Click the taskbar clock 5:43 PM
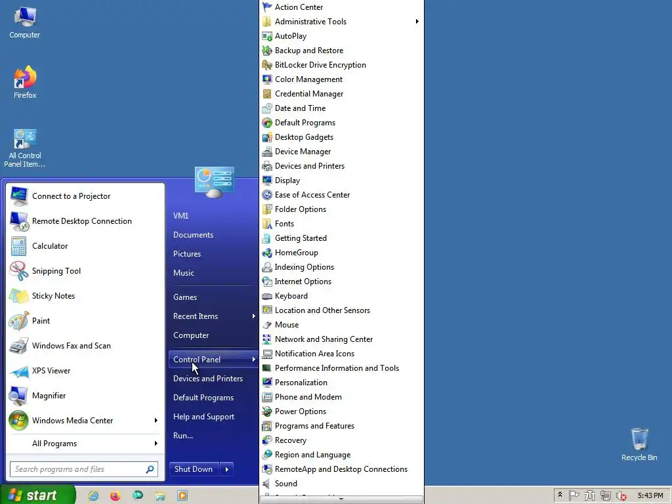The width and height of the screenshot is (672, 504). tap(650, 496)
